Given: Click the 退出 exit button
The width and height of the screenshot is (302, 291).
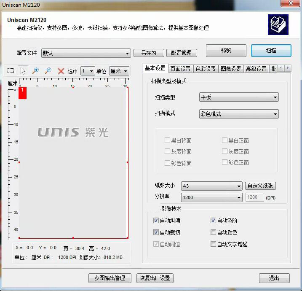Looking at the screenshot, I should (x=274, y=278).
